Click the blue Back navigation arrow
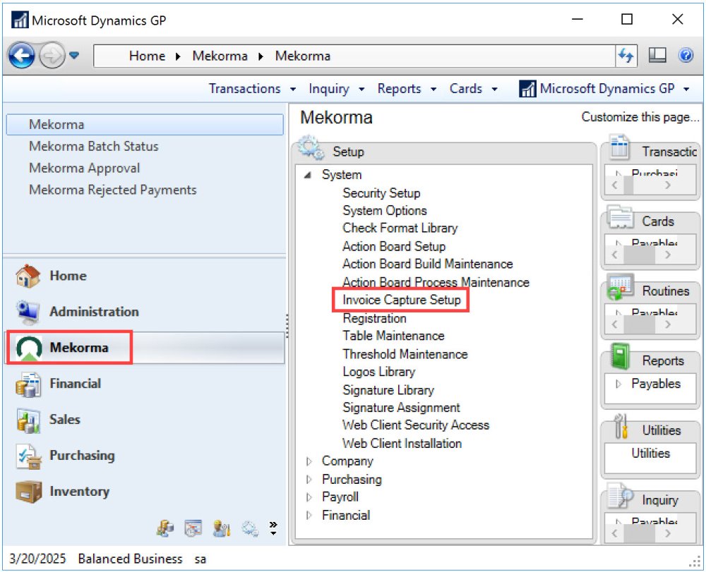 pyautogui.click(x=21, y=56)
